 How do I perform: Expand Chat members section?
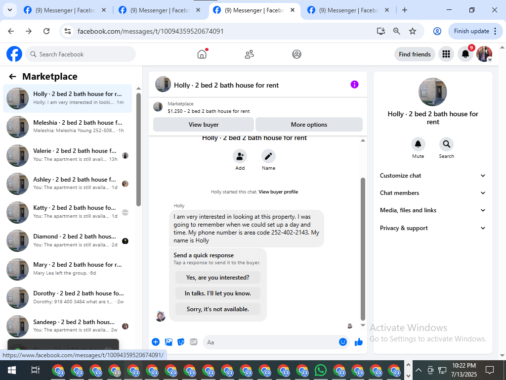tap(433, 193)
